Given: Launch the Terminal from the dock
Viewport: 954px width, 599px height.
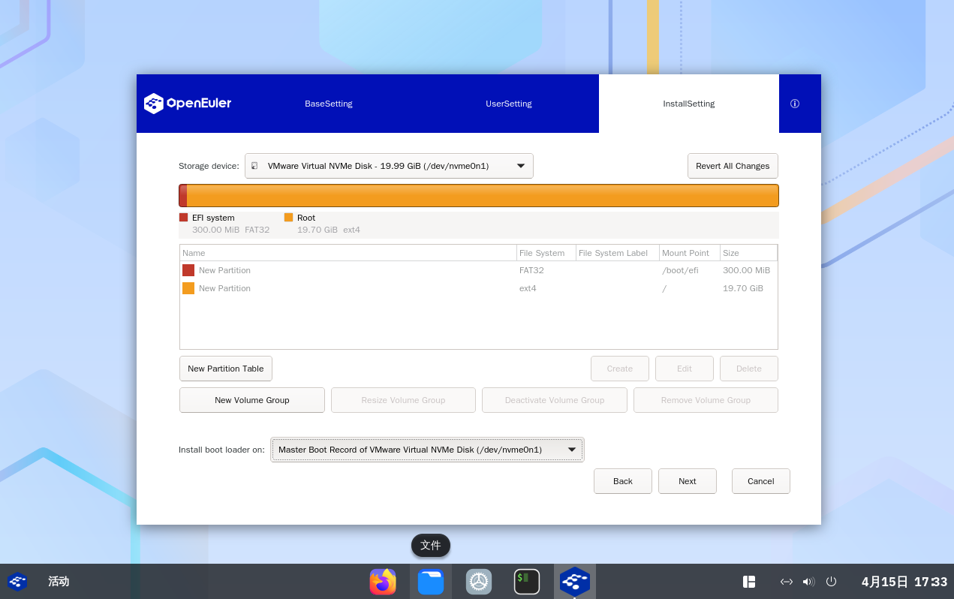Looking at the screenshot, I should [527, 582].
